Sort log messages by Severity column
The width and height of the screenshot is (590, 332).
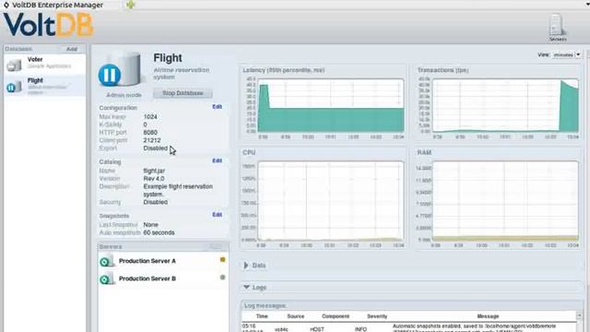point(377,316)
